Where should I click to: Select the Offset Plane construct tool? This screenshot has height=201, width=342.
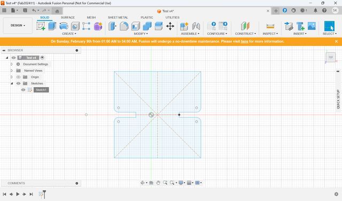click(x=245, y=26)
